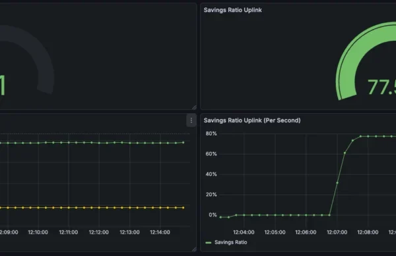396x256 pixels.
Task: Click the 12:14:00 time axis label
Action: tap(160, 232)
